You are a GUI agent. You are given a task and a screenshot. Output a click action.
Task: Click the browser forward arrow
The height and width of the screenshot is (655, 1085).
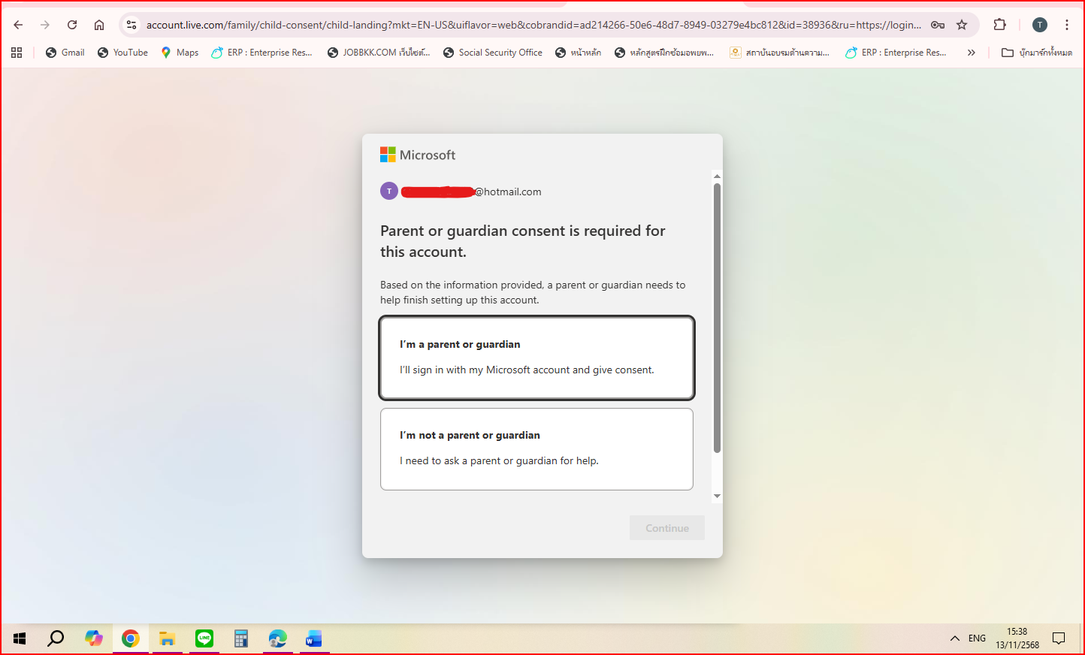coord(45,25)
